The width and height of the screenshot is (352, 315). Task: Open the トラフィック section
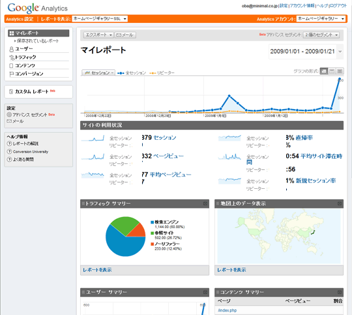pyautogui.click(x=25, y=57)
